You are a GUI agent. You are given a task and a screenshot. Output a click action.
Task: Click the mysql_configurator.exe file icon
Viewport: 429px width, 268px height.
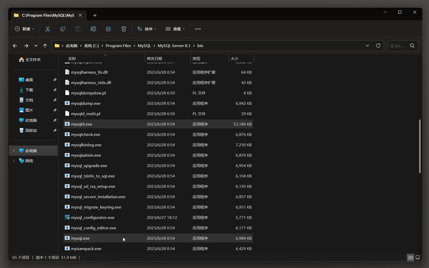coord(67,217)
